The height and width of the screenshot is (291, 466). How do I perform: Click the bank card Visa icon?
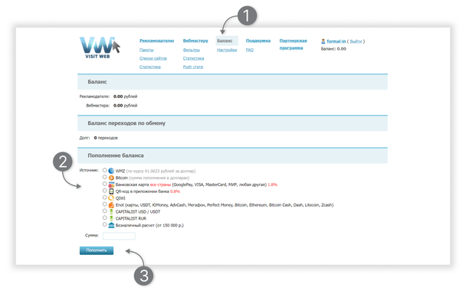(111, 185)
